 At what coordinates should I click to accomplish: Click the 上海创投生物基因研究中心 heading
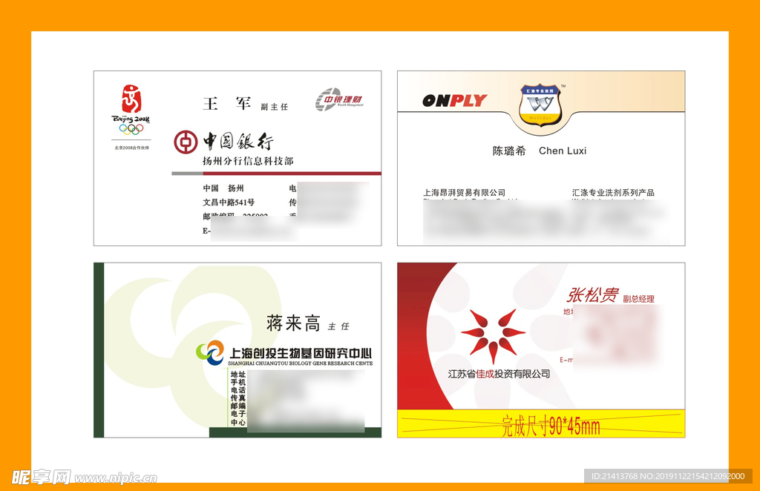pos(301,353)
